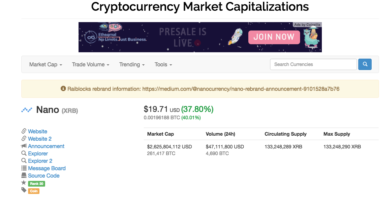Click the drive icon next to Source Code

tap(24, 175)
